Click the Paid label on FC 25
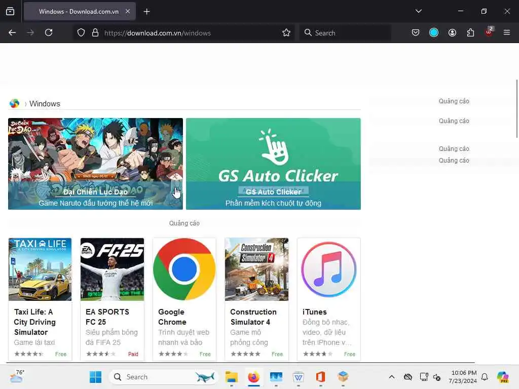Viewport: 519px width, 389px height. [133, 354]
